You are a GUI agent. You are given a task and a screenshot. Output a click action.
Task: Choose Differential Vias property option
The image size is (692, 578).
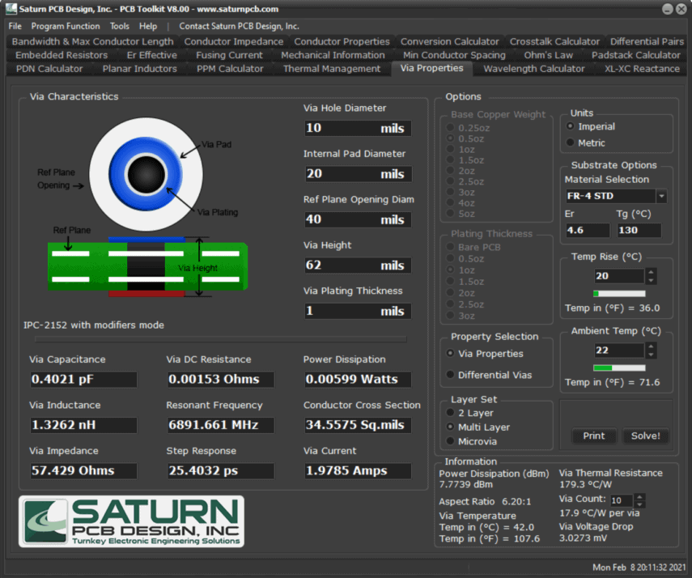[x=450, y=375]
